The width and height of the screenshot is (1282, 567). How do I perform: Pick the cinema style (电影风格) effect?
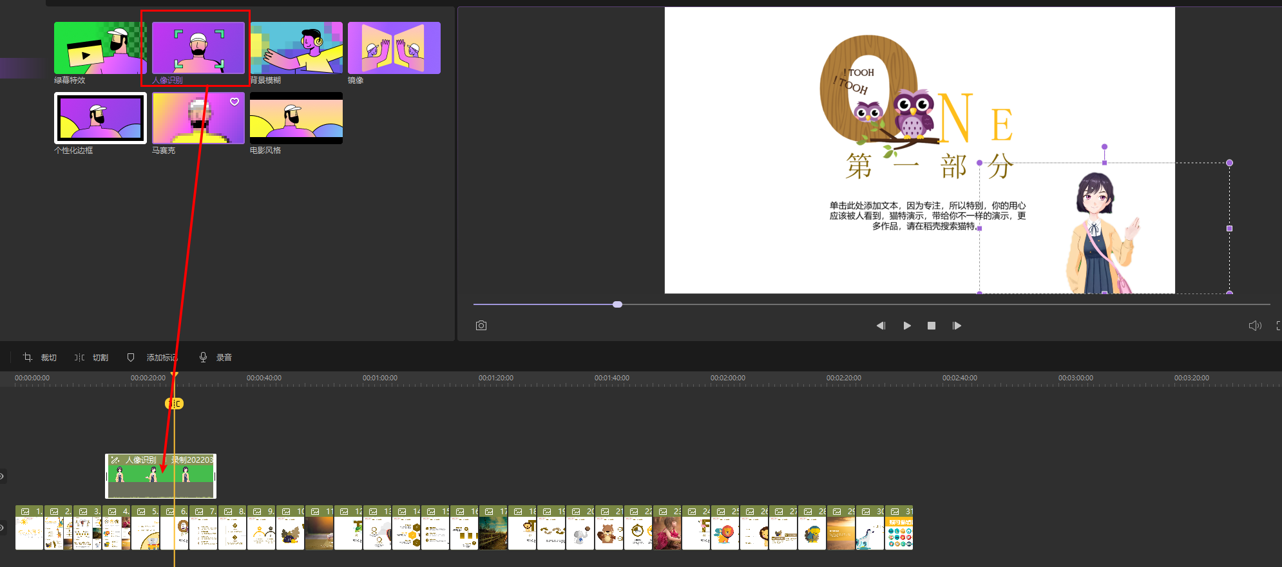coord(296,118)
